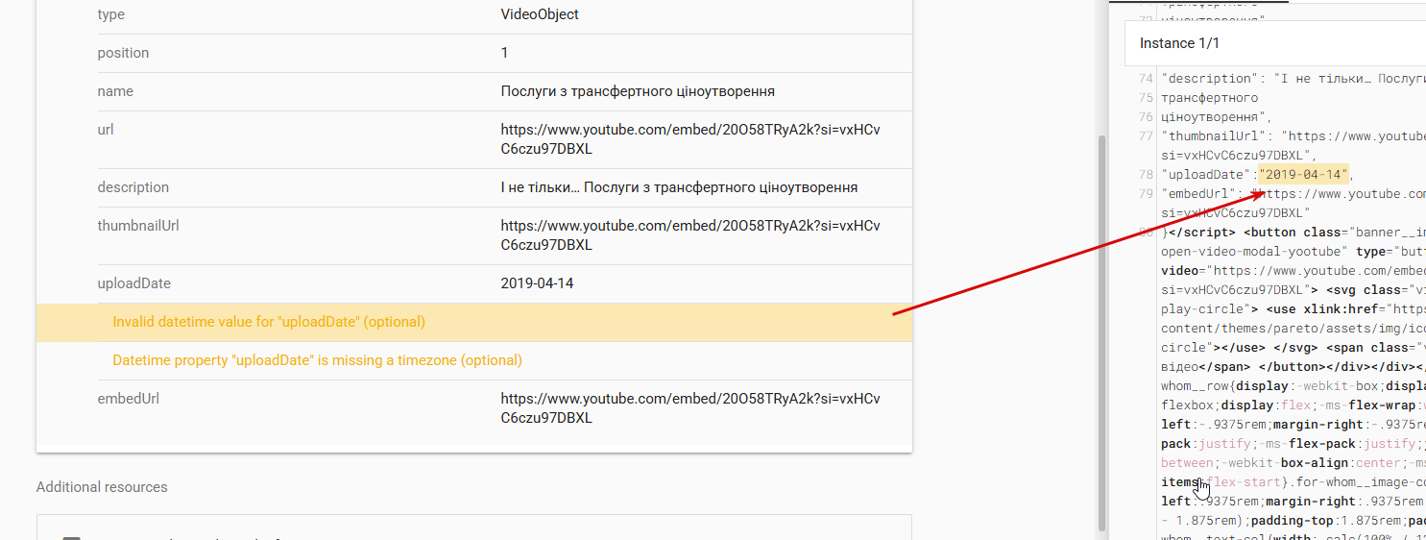Open the embedUrl YouTube link
Viewport: 1426px width, 540px height.
click(x=689, y=408)
